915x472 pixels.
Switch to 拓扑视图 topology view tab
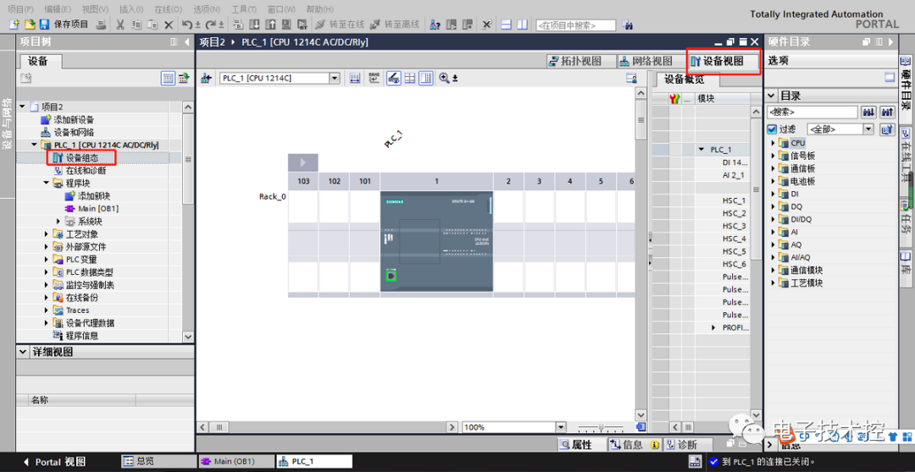pos(581,61)
